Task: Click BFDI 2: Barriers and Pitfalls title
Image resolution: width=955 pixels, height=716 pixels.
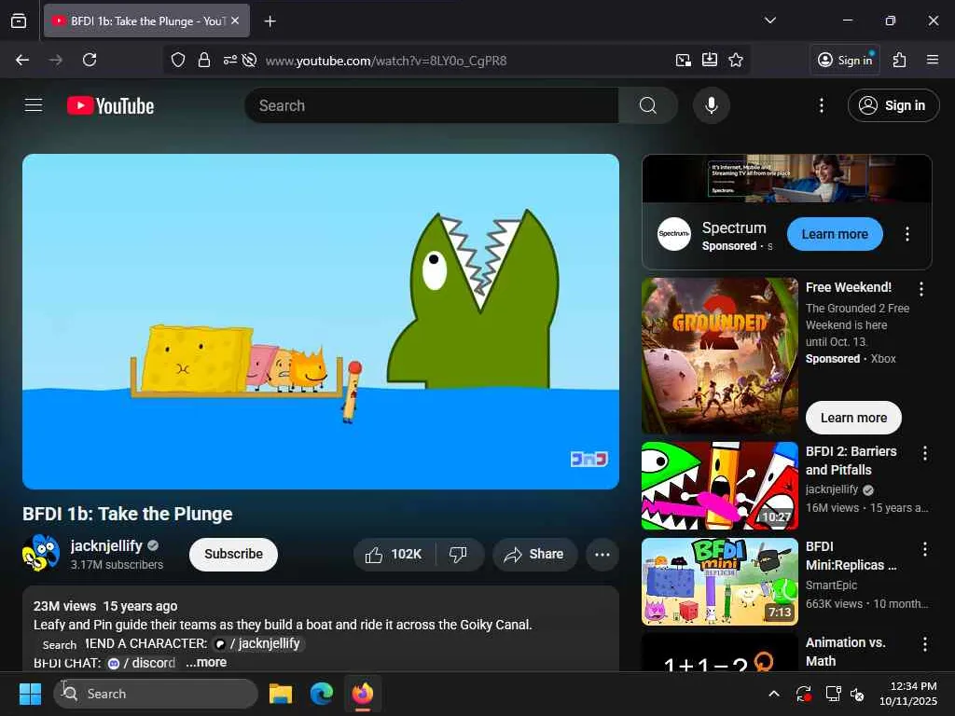Action: (x=851, y=461)
